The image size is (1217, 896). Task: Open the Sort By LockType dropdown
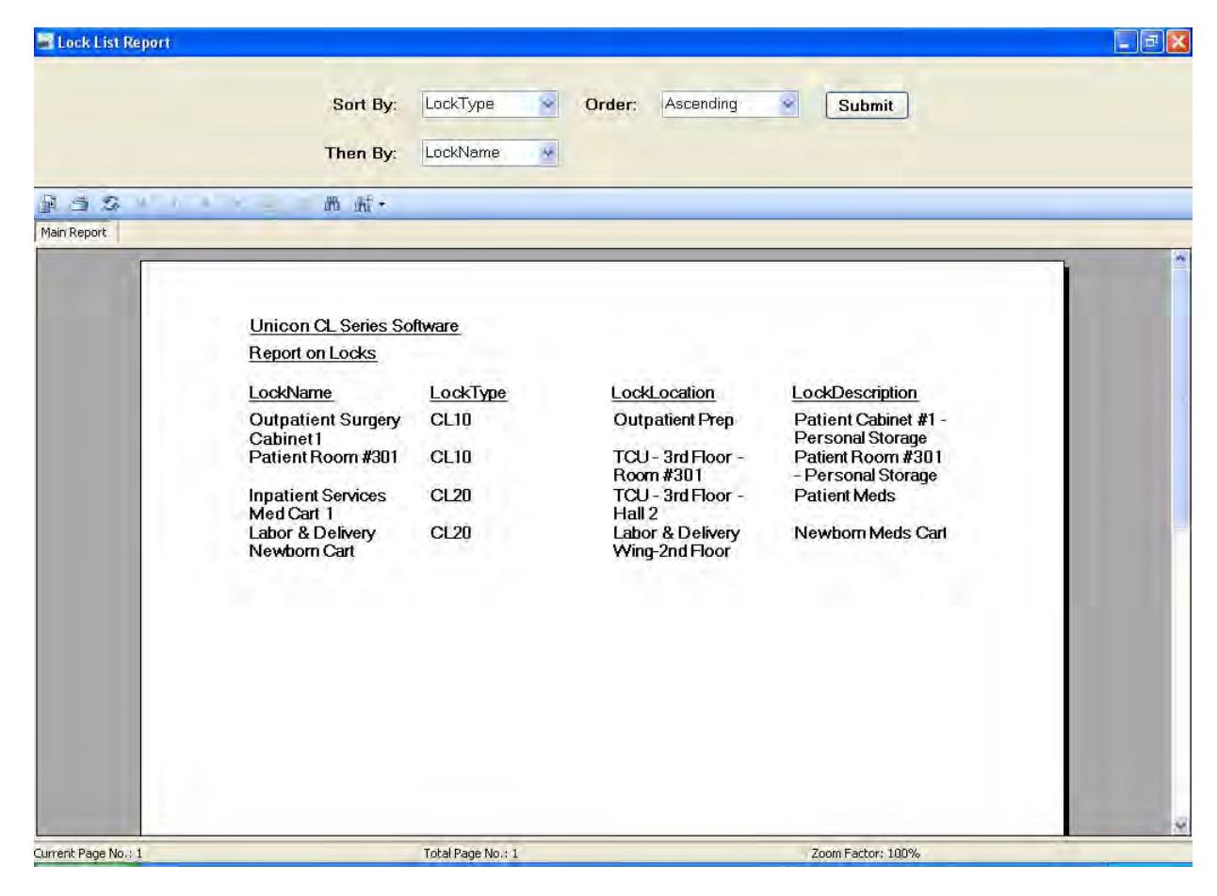tap(548, 104)
